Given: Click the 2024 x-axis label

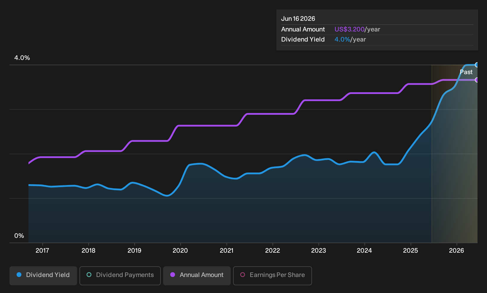Looking at the screenshot, I should click(x=365, y=251).
